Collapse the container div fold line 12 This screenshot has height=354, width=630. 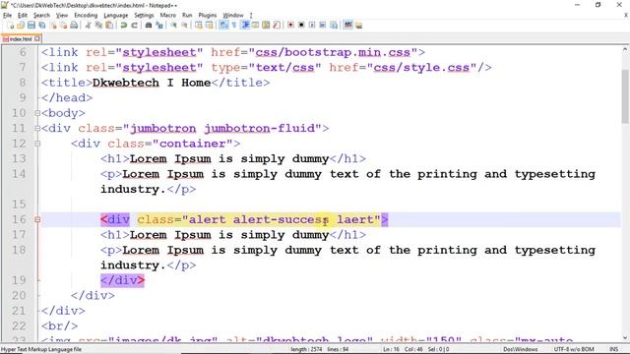tap(37, 144)
